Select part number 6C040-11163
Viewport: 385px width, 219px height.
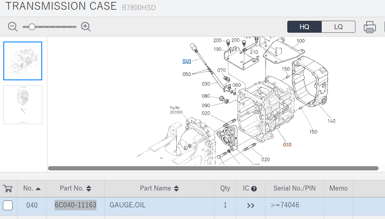(75, 205)
